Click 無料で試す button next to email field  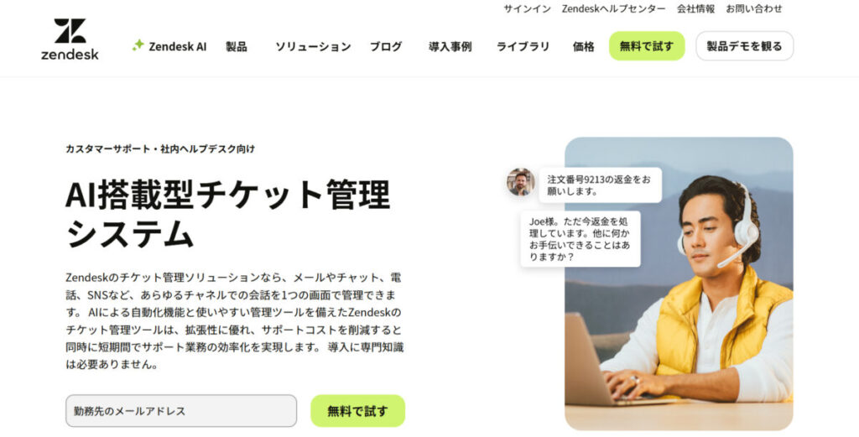[x=357, y=411]
